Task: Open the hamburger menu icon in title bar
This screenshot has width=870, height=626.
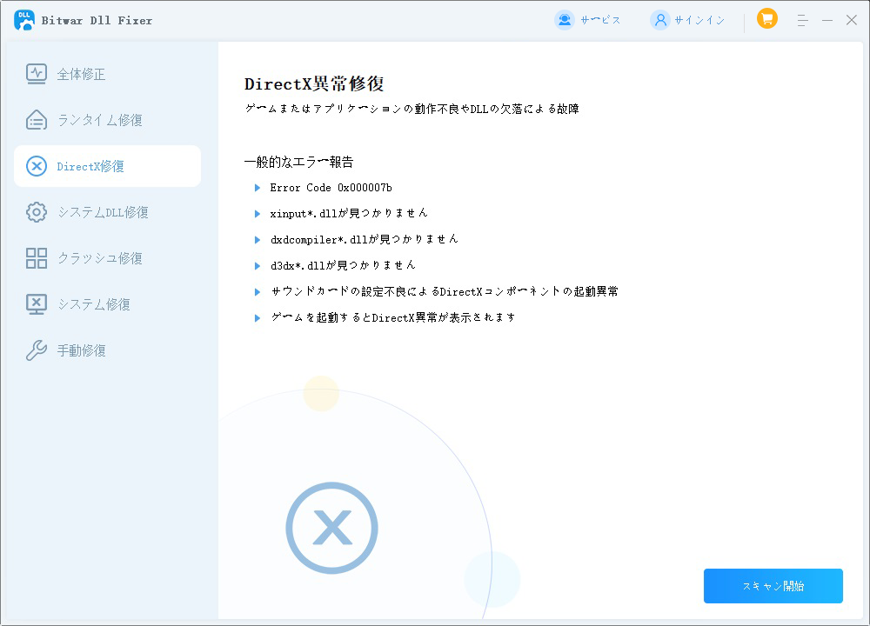Action: [802, 21]
